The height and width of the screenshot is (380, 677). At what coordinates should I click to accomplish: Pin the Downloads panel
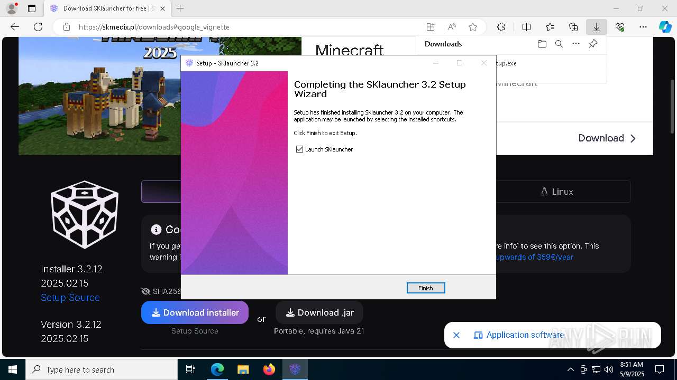pyautogui.click(x=593, y=44)
